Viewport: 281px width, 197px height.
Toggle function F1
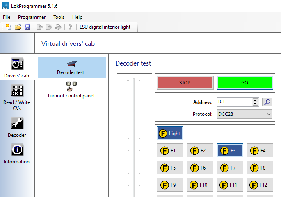point(170,150)
